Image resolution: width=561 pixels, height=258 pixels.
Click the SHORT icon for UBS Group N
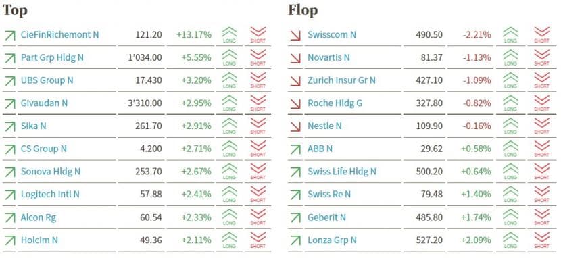[258, 80]
